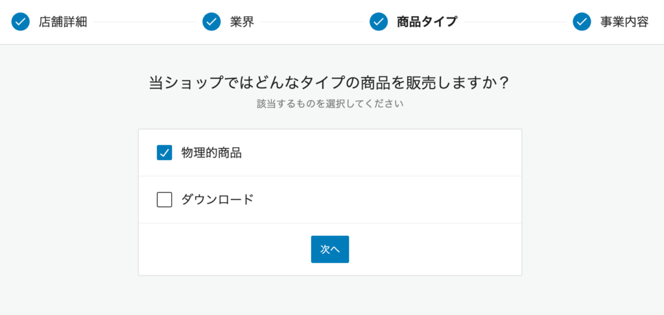Click the connector line between 業界 and 商品タイプ
664x315 pixels.
(312, 22)
